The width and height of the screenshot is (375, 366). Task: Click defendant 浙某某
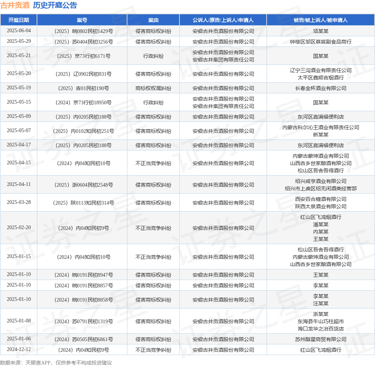point(321,314)
